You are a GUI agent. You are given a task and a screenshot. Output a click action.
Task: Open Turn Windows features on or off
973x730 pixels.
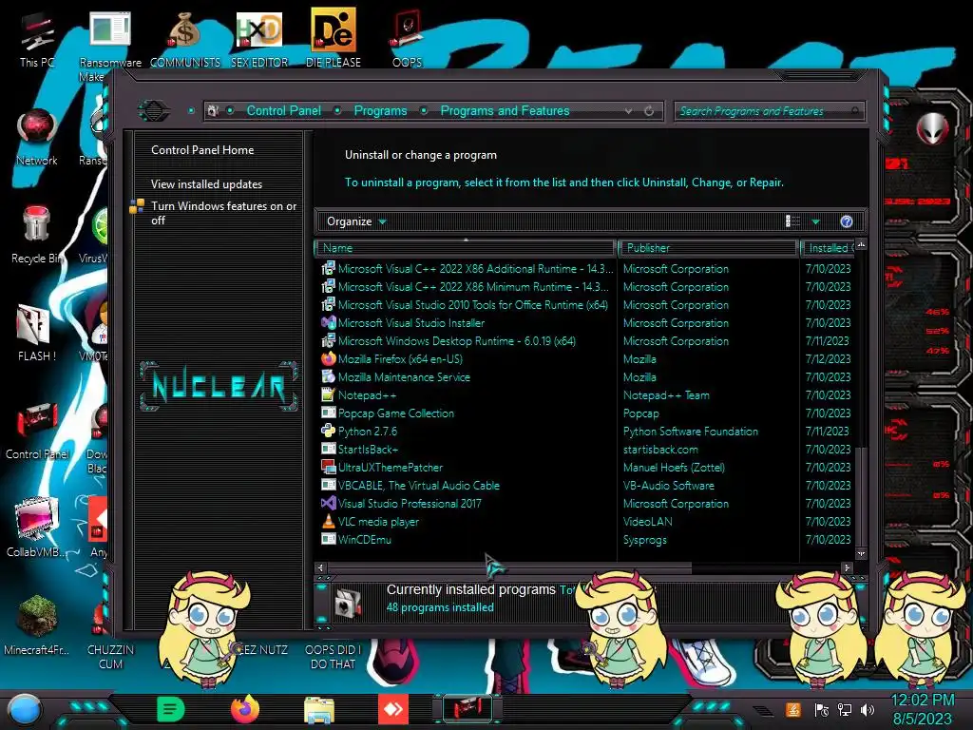224,213
